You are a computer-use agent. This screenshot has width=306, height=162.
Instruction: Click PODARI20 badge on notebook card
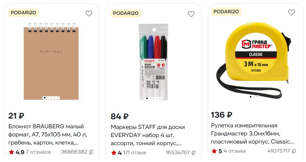[23, 13]
